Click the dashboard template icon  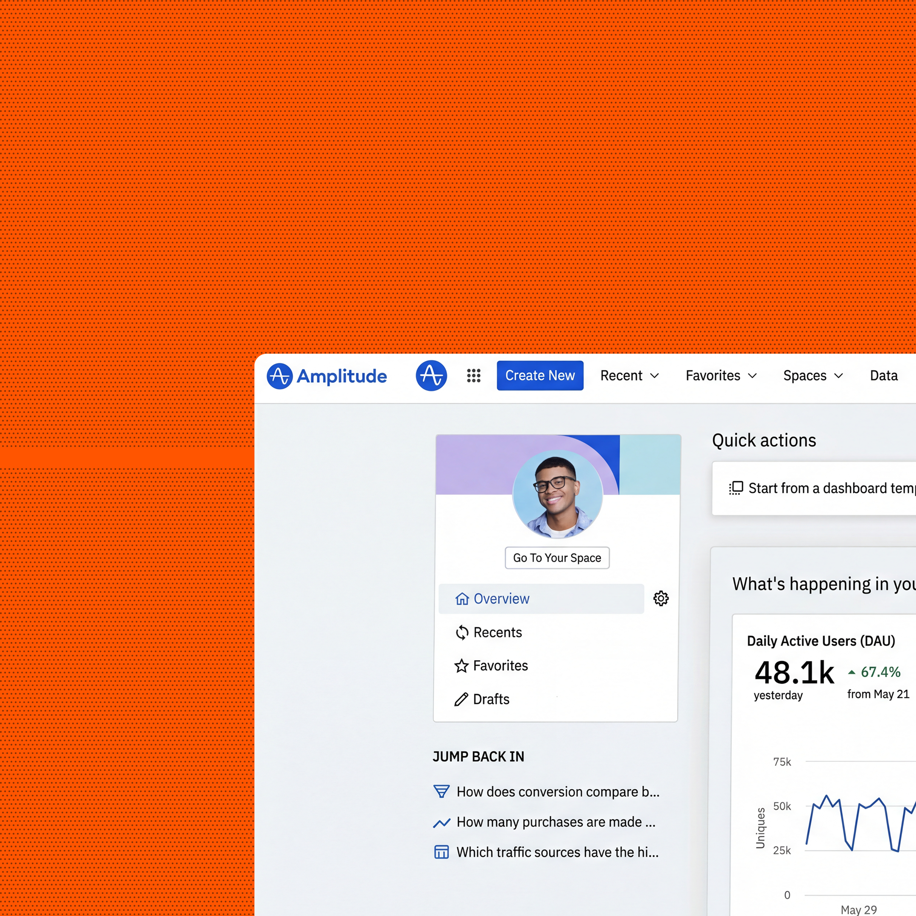coord(736,488)
